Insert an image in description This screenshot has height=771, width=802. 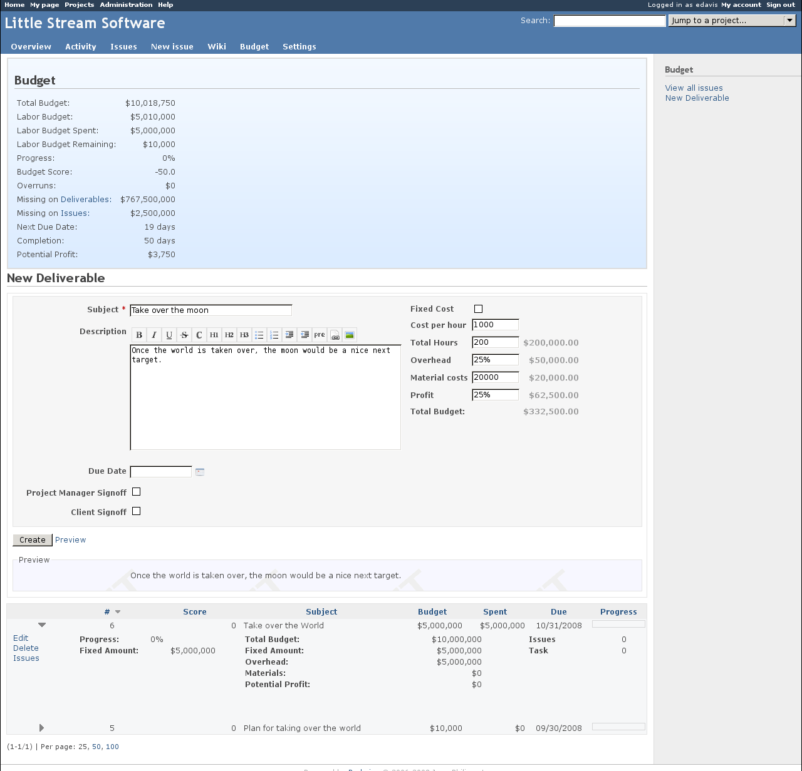click(x=350, y=335)
